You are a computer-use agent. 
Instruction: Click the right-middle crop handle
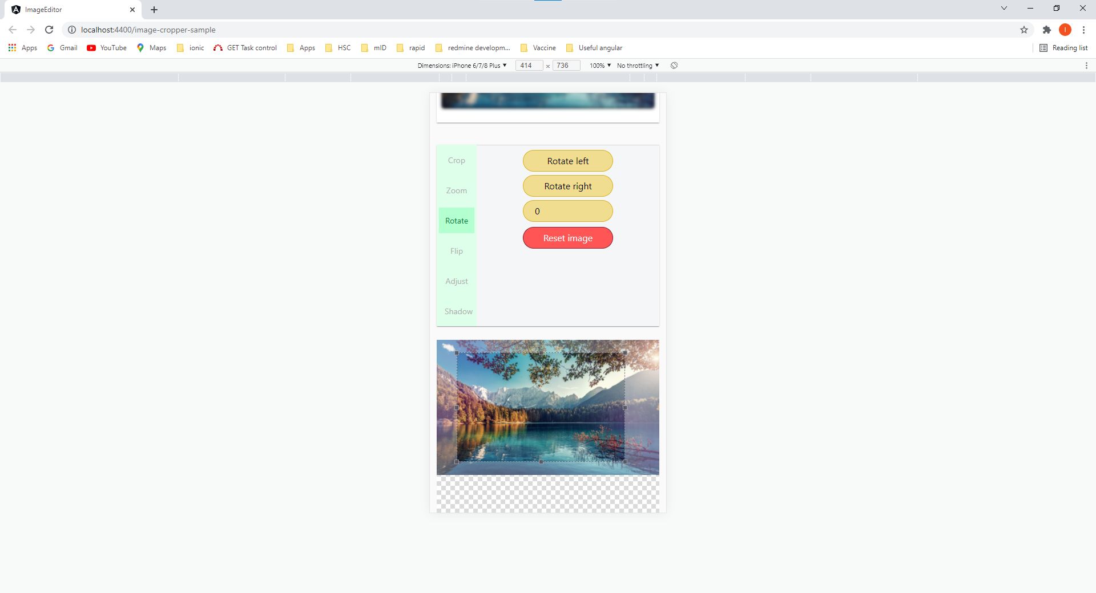(625, 408)
